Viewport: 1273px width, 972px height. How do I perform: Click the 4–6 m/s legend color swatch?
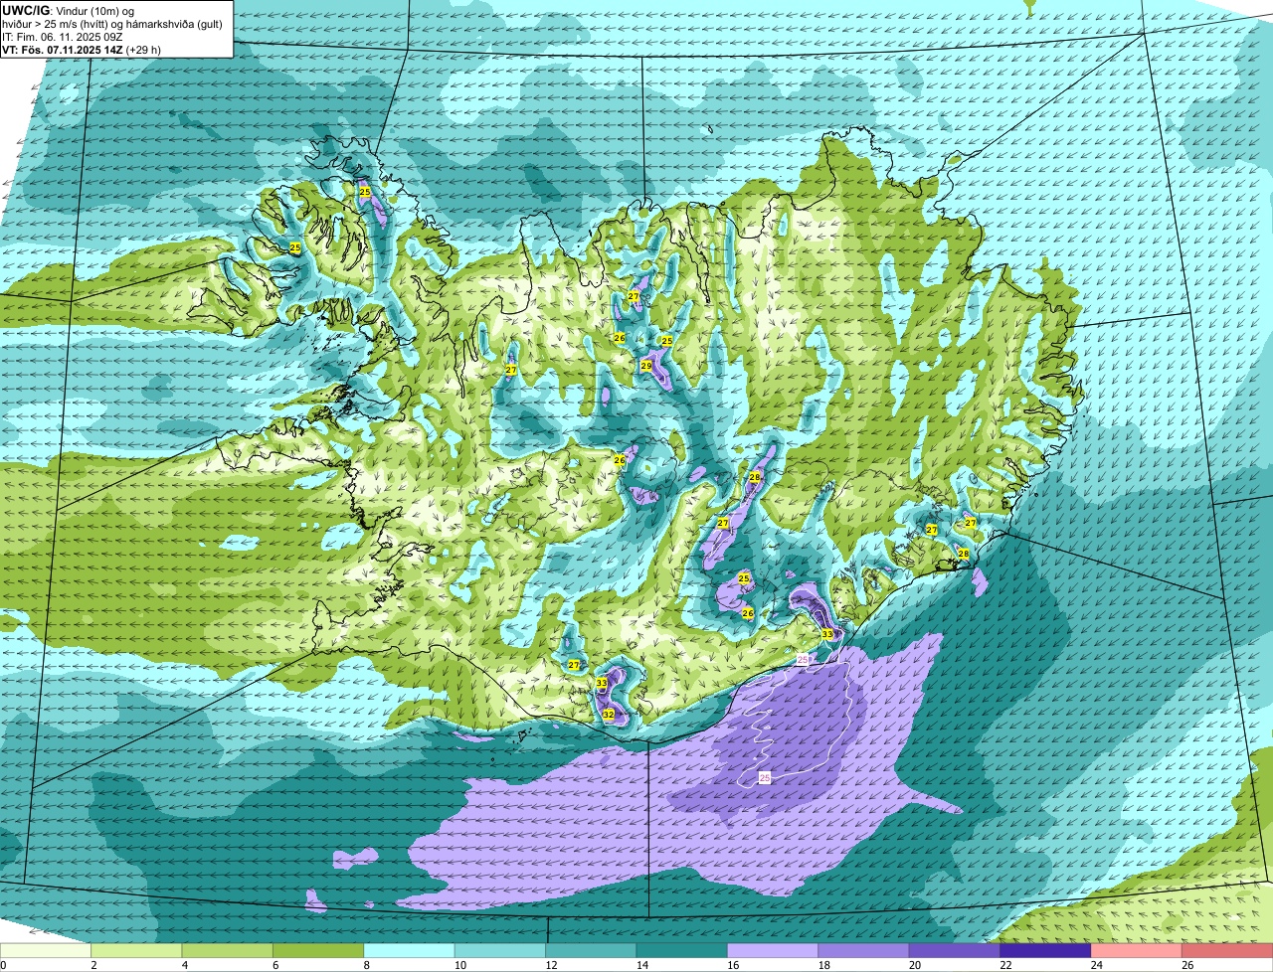click(x=228, y=951)
